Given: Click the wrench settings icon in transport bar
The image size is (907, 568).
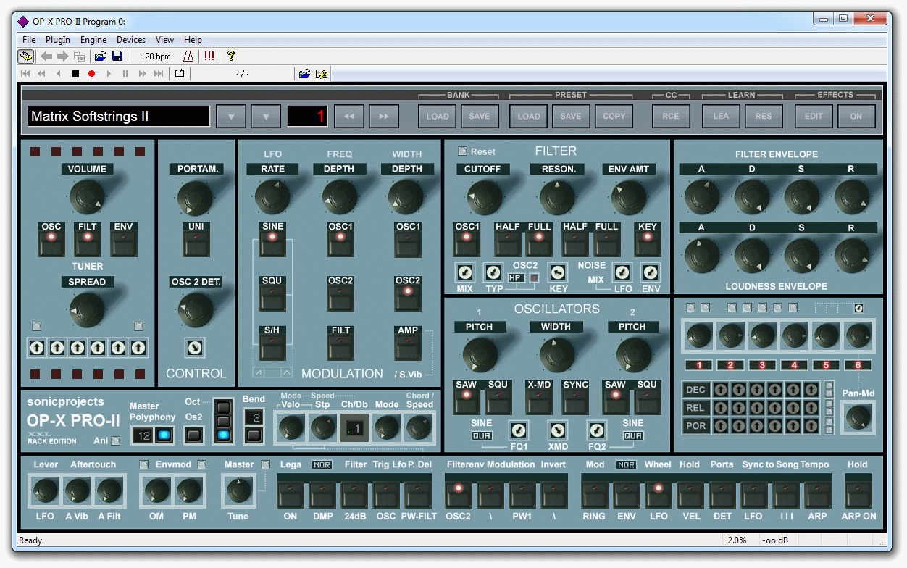Looking at the screenshot, I should [322, 73].
